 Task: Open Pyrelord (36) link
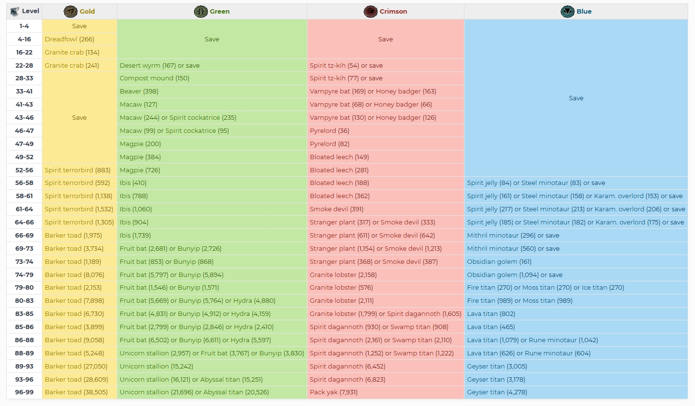(x=323, y=131)
